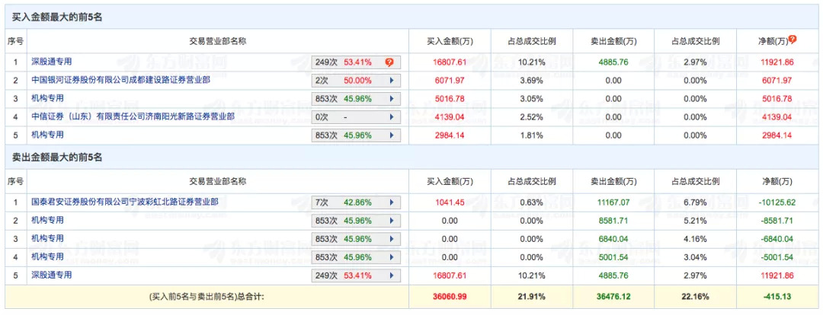Viewport: 823px width, 315px height.
Task: Open the 深股通专用 link in the buy table
Action: pos(53,61)
